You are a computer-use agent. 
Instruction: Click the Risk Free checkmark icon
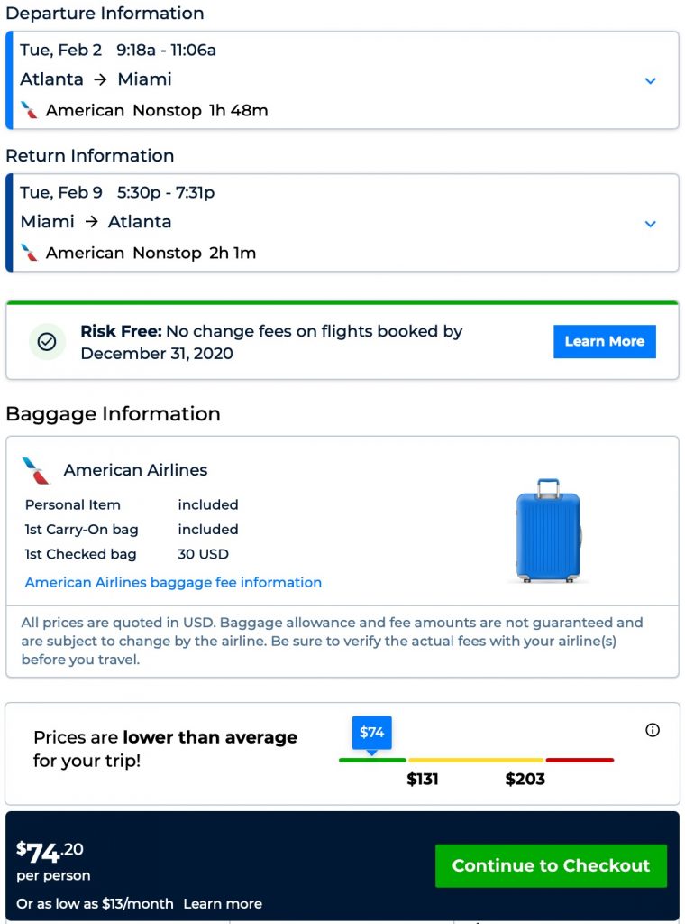click(x=47, y=342)
